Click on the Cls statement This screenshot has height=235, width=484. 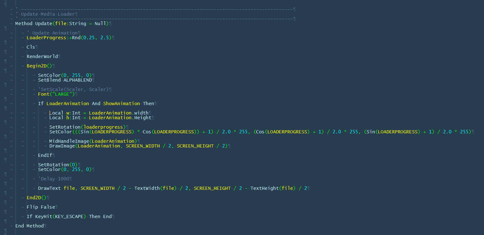(x=31, y=47)
